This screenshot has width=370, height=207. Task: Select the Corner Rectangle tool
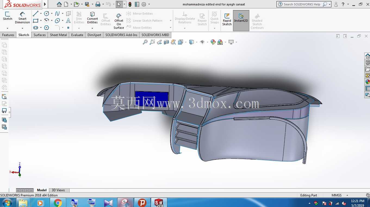[36, 21]
